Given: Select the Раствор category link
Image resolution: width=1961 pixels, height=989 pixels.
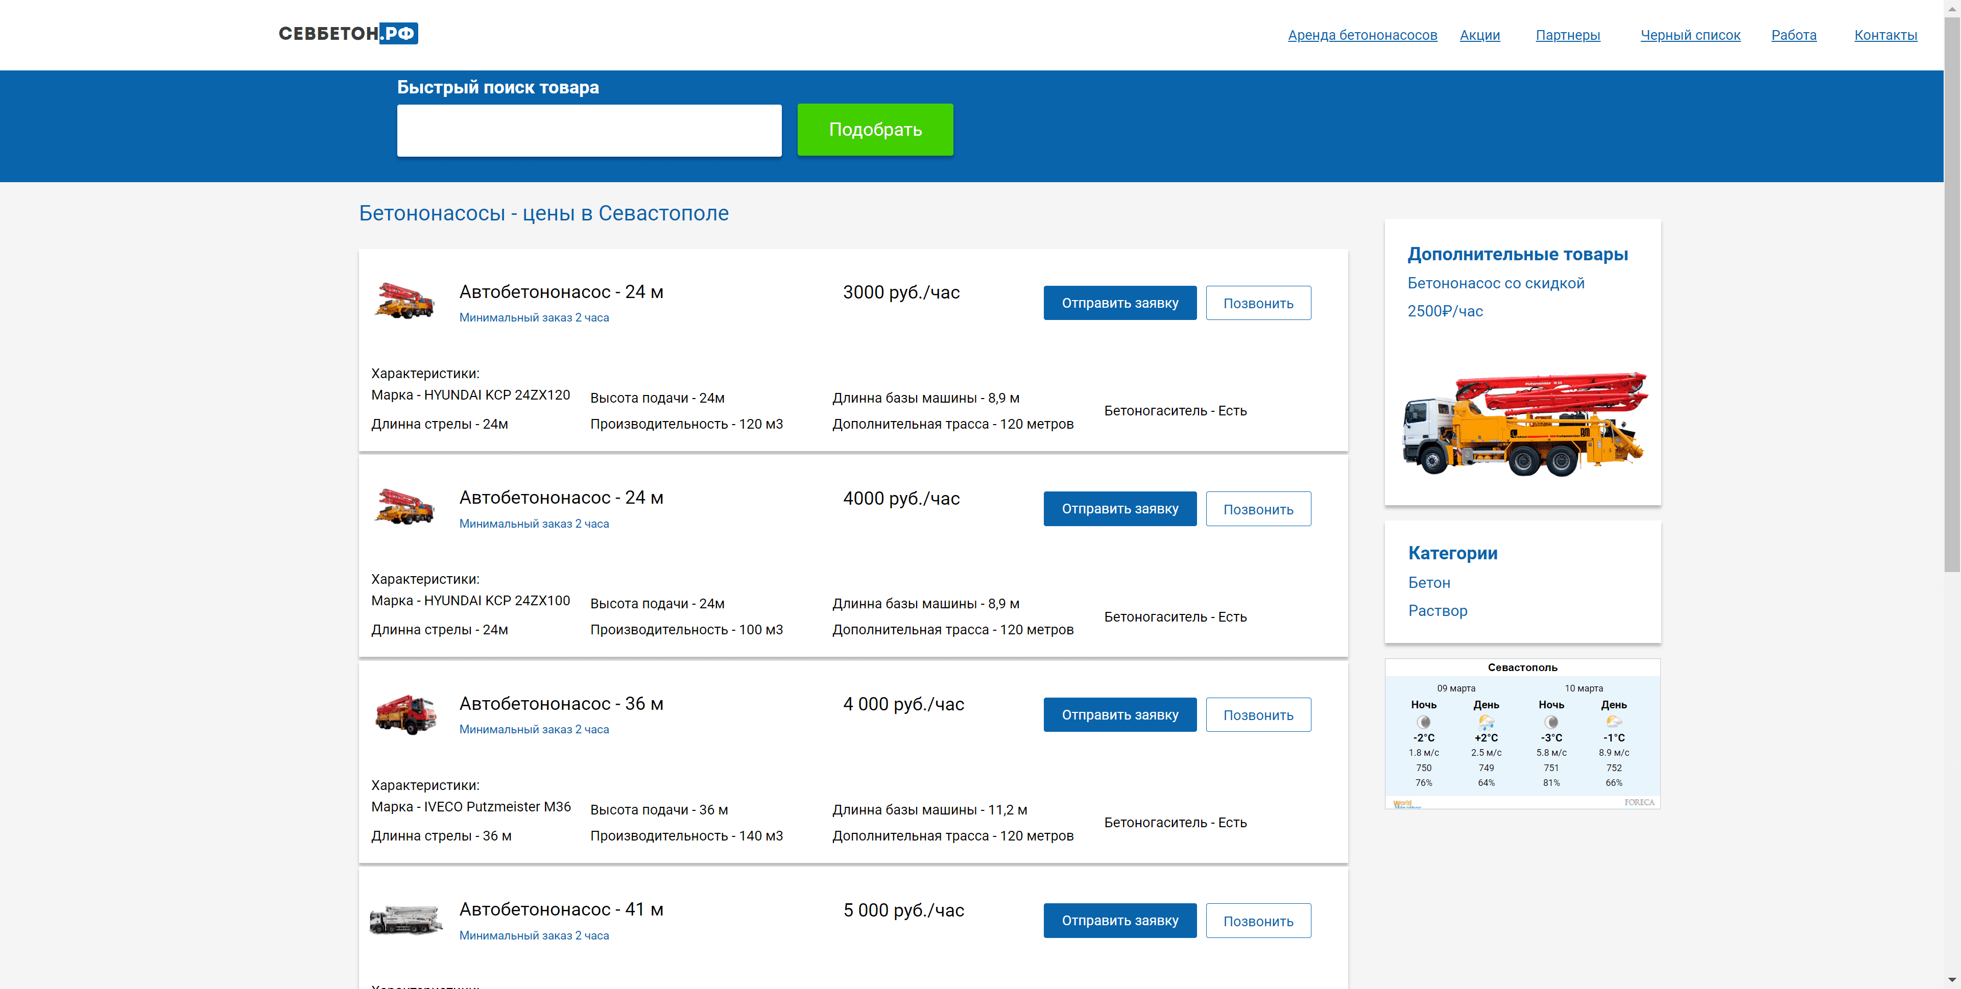Looking at the screenshot, I should pyautogui.click(x=1437, y=611).
